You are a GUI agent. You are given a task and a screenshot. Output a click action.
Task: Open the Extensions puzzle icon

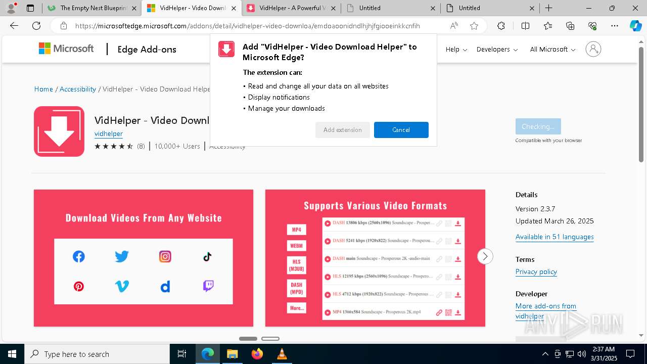pos(501,26)
